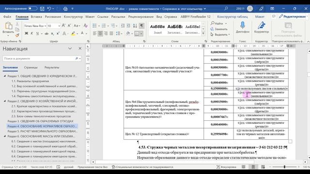310x174 pixels.
Task: Click the sort A-Z icon
Action: [135, 26]
